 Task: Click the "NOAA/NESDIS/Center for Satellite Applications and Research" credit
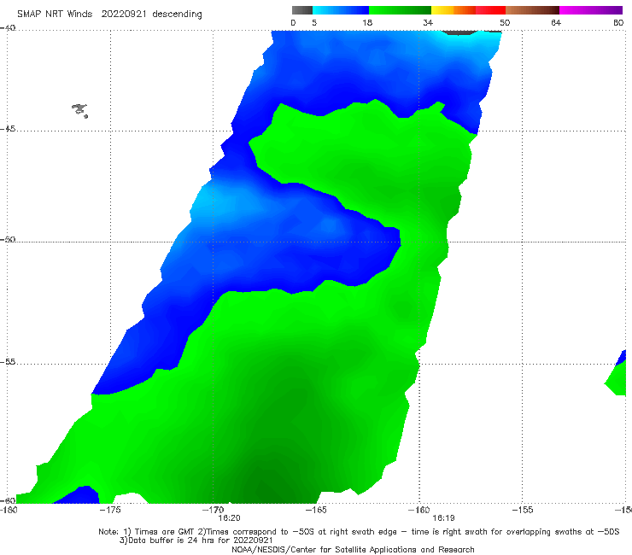tap(353, 550)
